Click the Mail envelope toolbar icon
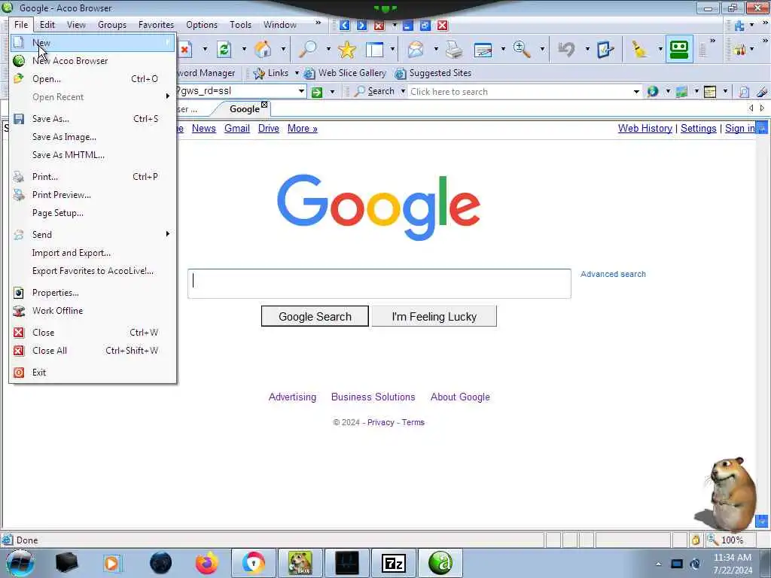Viewport: 771px width, 578px height. (416, 49)
